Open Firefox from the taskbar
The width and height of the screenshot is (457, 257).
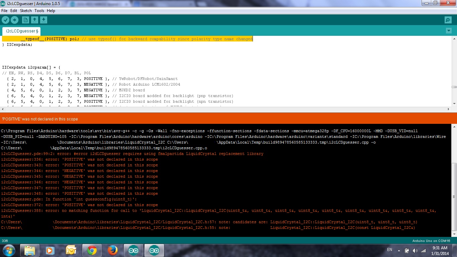(112, 250)
